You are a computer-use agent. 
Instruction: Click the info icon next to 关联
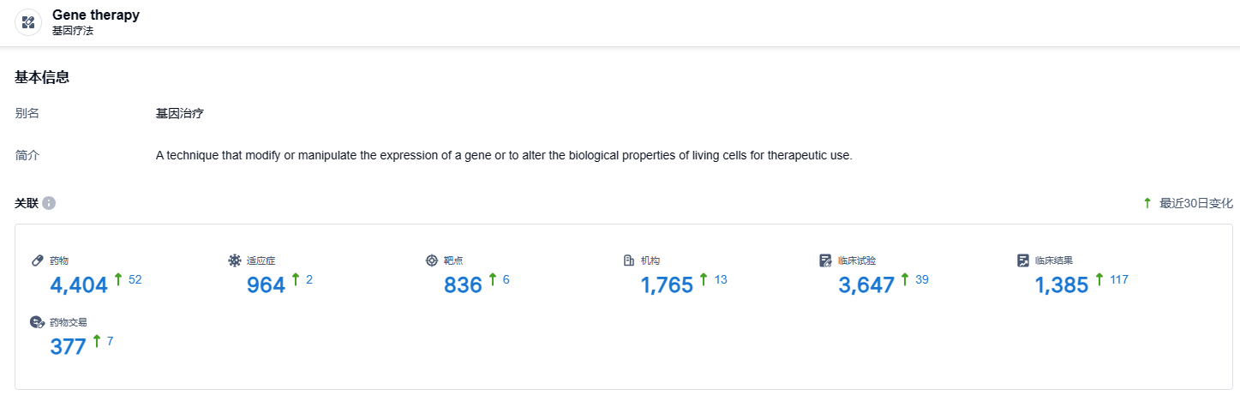click(x=49, y=203)
